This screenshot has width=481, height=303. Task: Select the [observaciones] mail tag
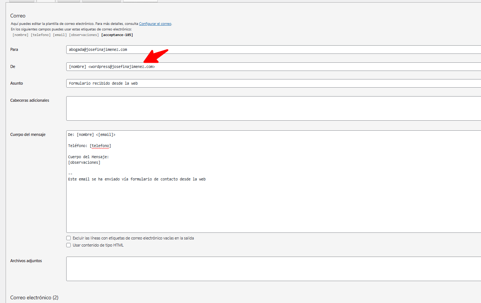pyautogui.click(x=84, y=35)
